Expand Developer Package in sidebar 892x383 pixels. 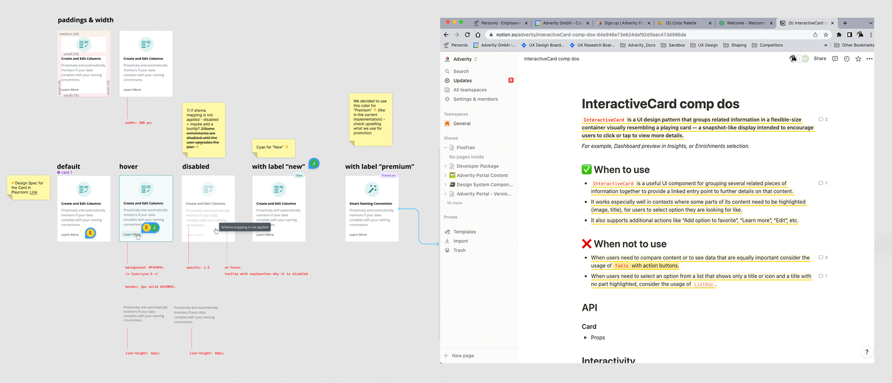pos(446,166)
